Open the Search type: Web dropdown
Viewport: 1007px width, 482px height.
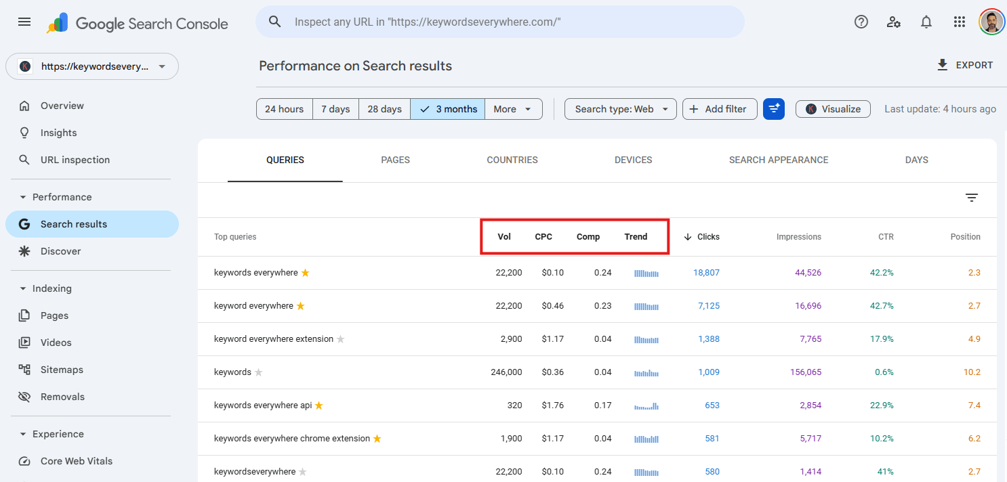(621, 109)
